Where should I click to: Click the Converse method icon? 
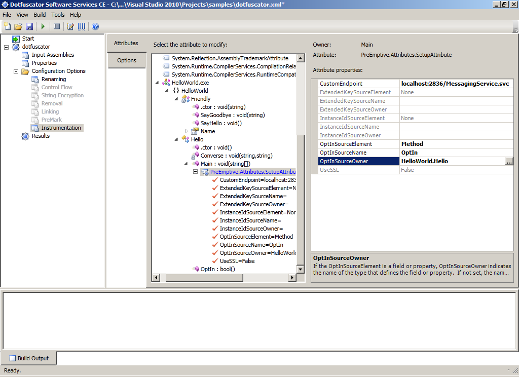pos(195,156)
